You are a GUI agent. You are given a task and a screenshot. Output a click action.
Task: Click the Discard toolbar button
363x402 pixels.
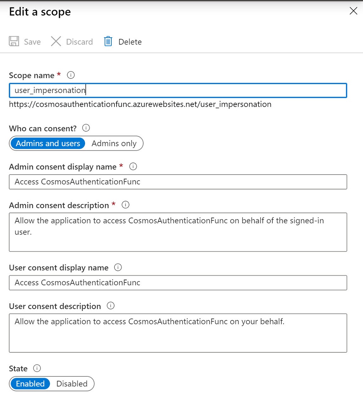[71, 42]
